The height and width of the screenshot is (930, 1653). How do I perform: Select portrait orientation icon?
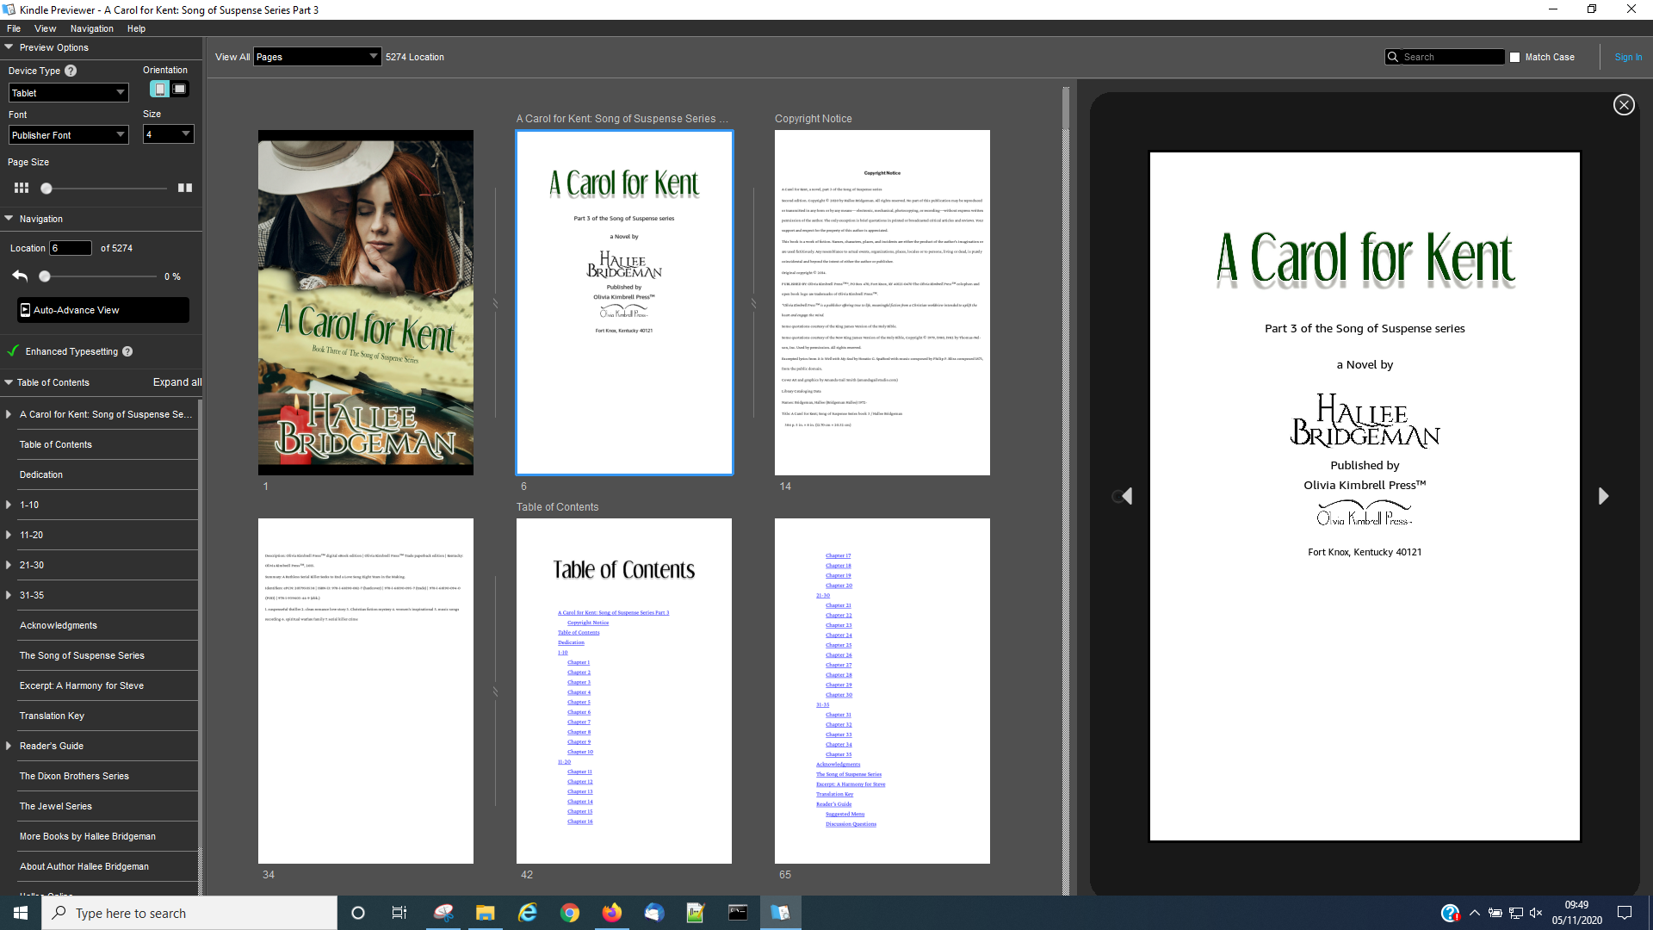[159, 89]
